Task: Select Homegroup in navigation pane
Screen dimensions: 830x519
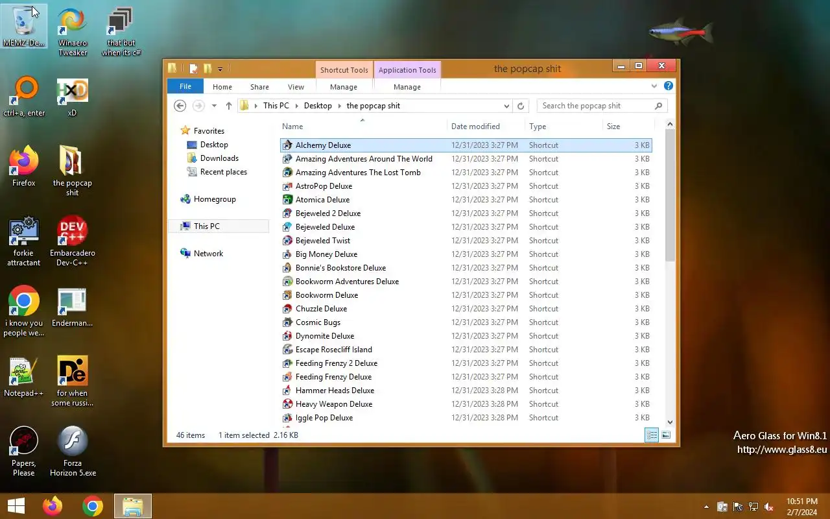Action: point(207,199)
